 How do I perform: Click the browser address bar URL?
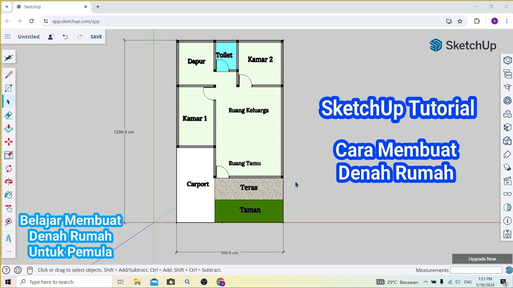pyautogui.click(x=76, y=21)
